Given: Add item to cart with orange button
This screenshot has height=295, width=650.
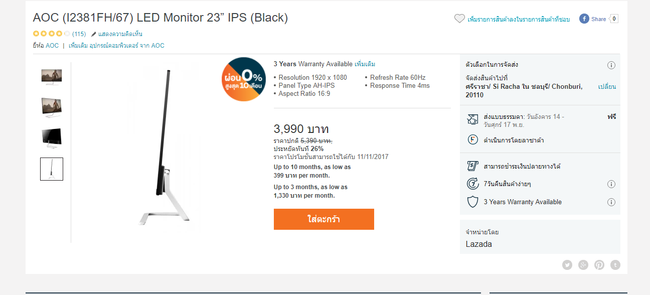Looking at the screenshot, I should coord(324,219).
